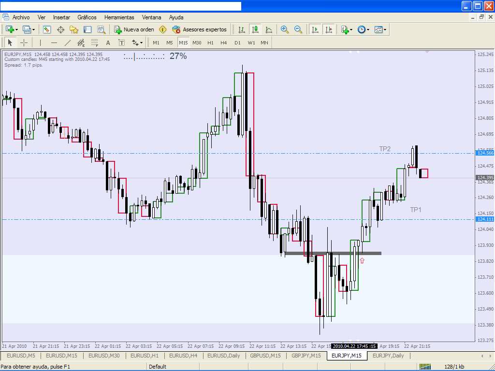Switch to bar chart display
Viewport: 495px width, 371px height.
click(x=242, y=29)
